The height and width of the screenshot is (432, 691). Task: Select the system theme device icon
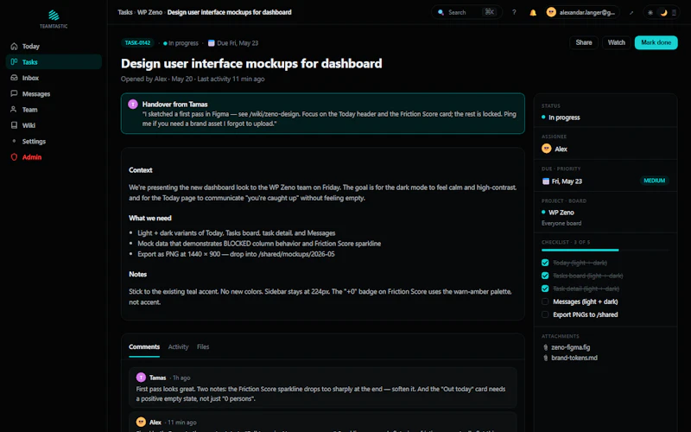click(674, 12)
